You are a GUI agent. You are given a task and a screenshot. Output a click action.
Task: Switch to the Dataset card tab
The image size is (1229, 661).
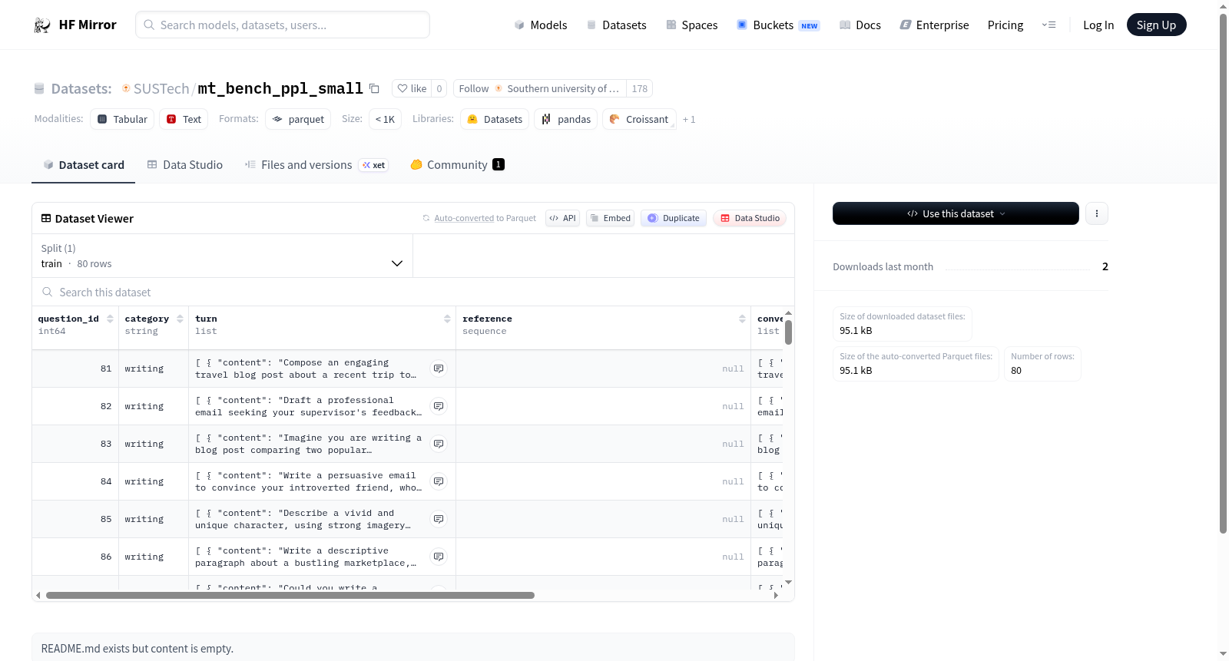(x=84, y=165)
